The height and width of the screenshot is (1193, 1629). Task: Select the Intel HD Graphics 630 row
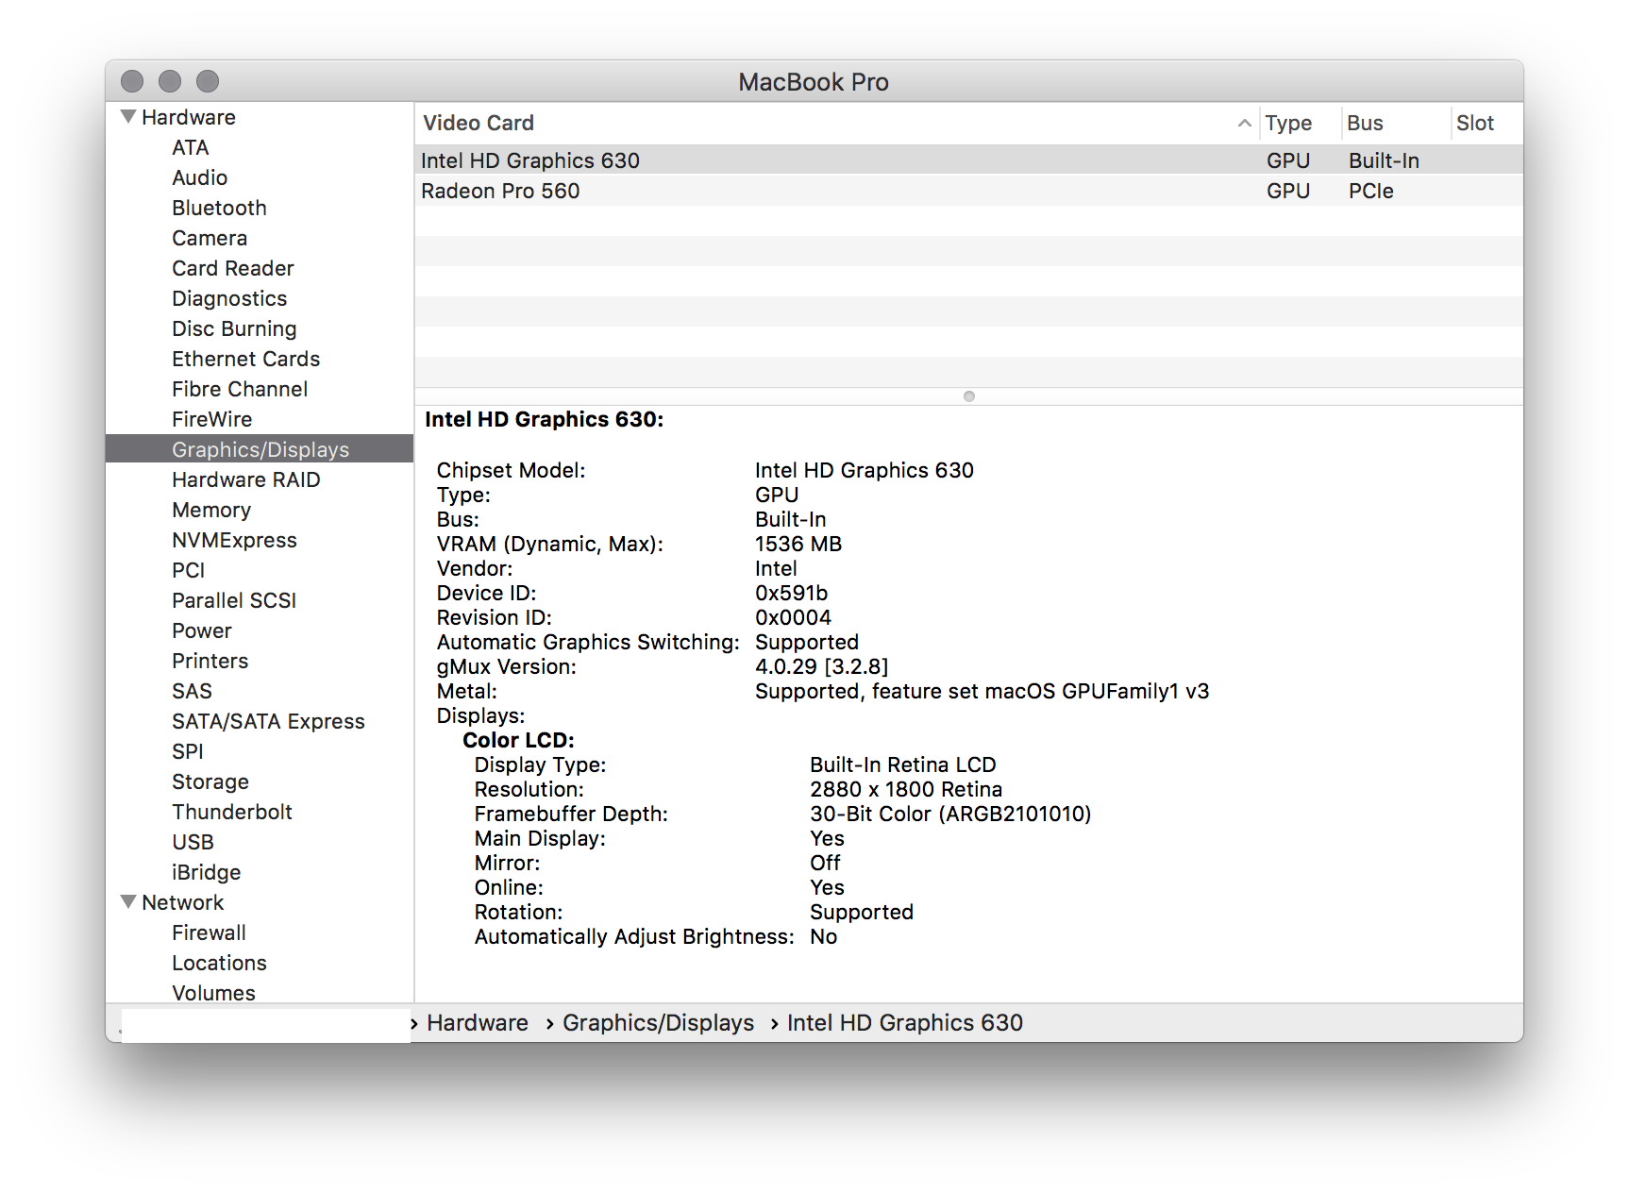(x=968, y=160)
